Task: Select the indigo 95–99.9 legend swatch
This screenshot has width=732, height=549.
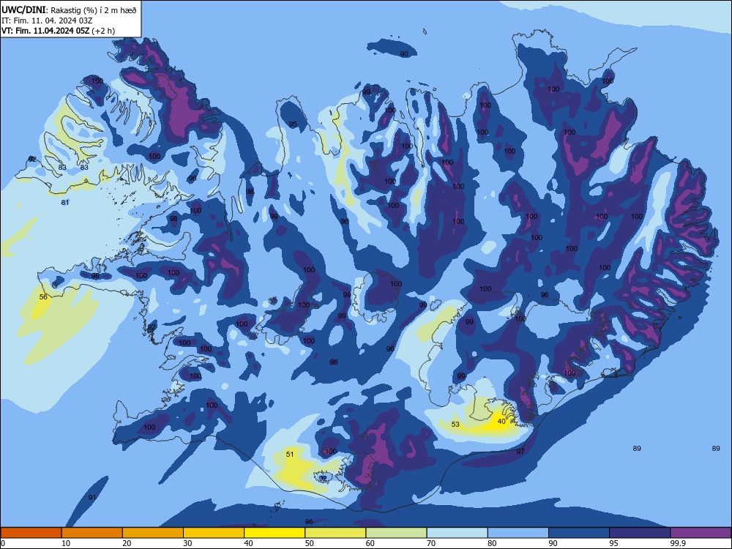Action: pos(640,533)
